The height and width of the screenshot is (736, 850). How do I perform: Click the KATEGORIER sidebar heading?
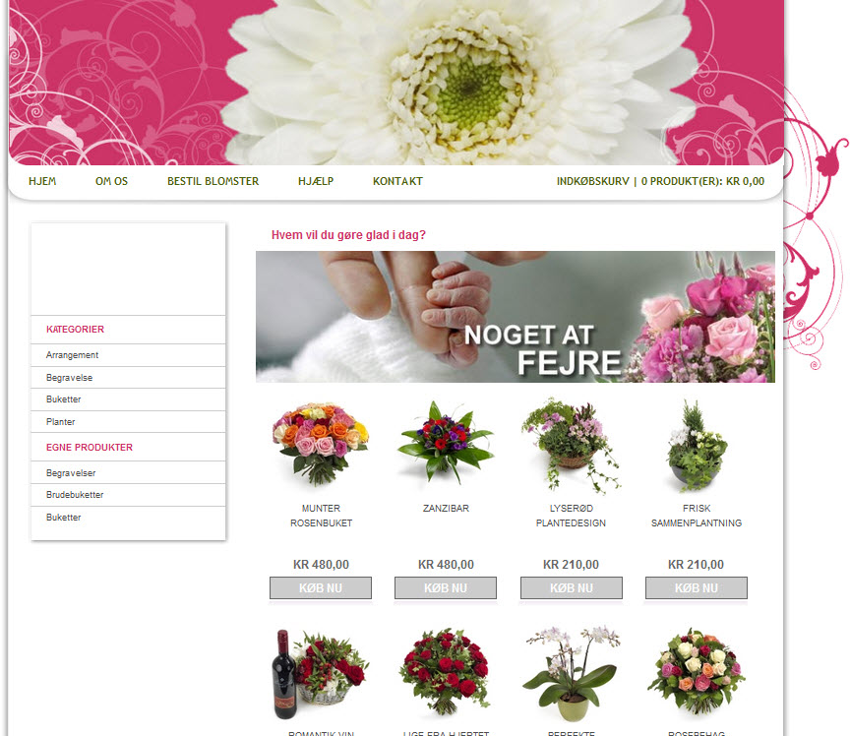75,330
